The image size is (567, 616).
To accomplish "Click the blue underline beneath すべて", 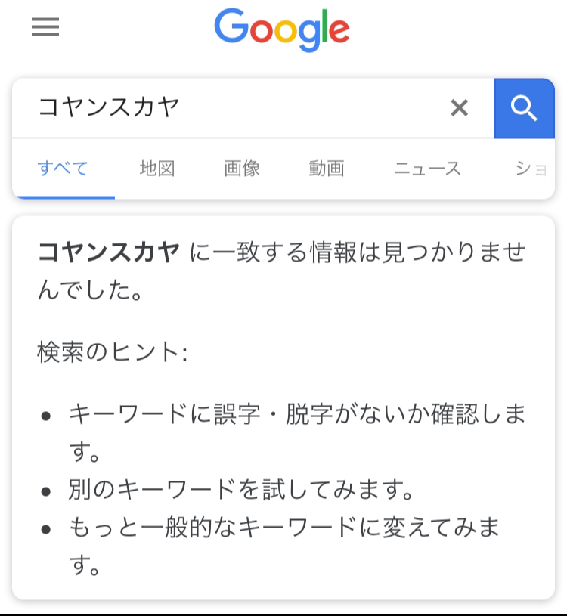I will [x=66, y=197].
